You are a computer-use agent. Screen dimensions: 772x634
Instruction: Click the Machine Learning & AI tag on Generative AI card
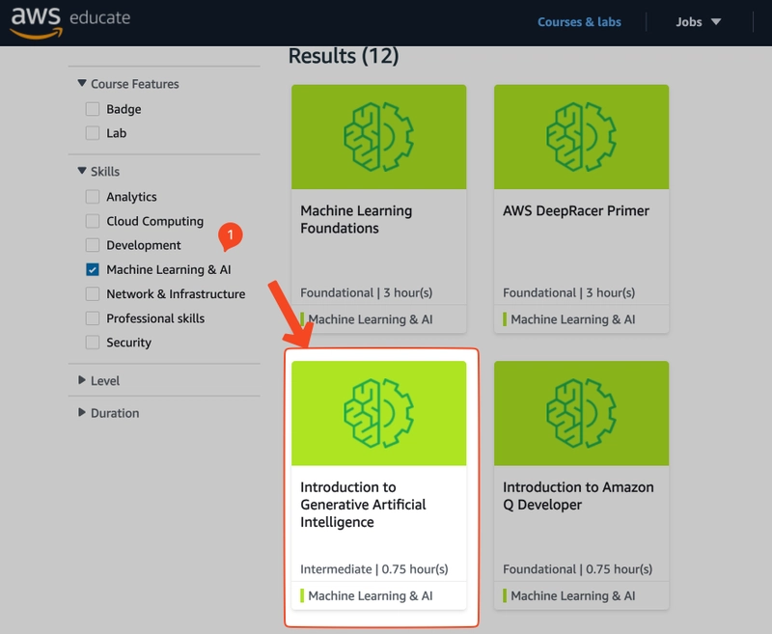point(371,595)
